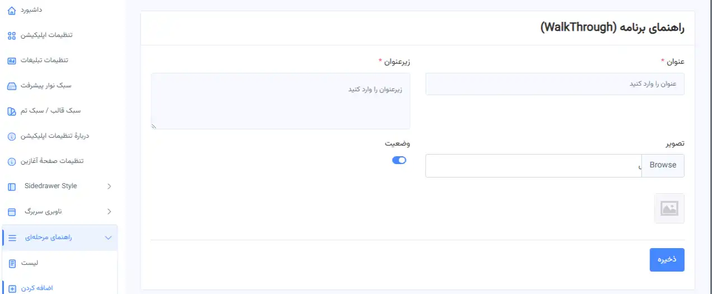Click the Browse file button
Screen dimensions: 712x294
tap(663, 165)
